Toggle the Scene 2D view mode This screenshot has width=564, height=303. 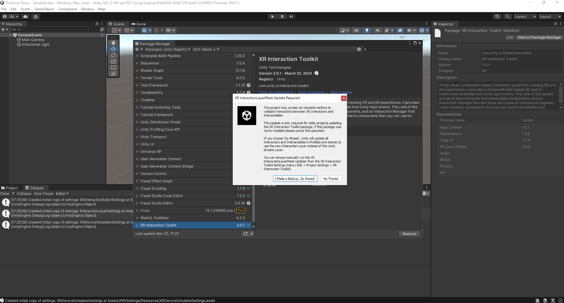[356, 30]
